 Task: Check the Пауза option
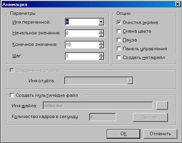pyautogui.click(x=119, y=40)
